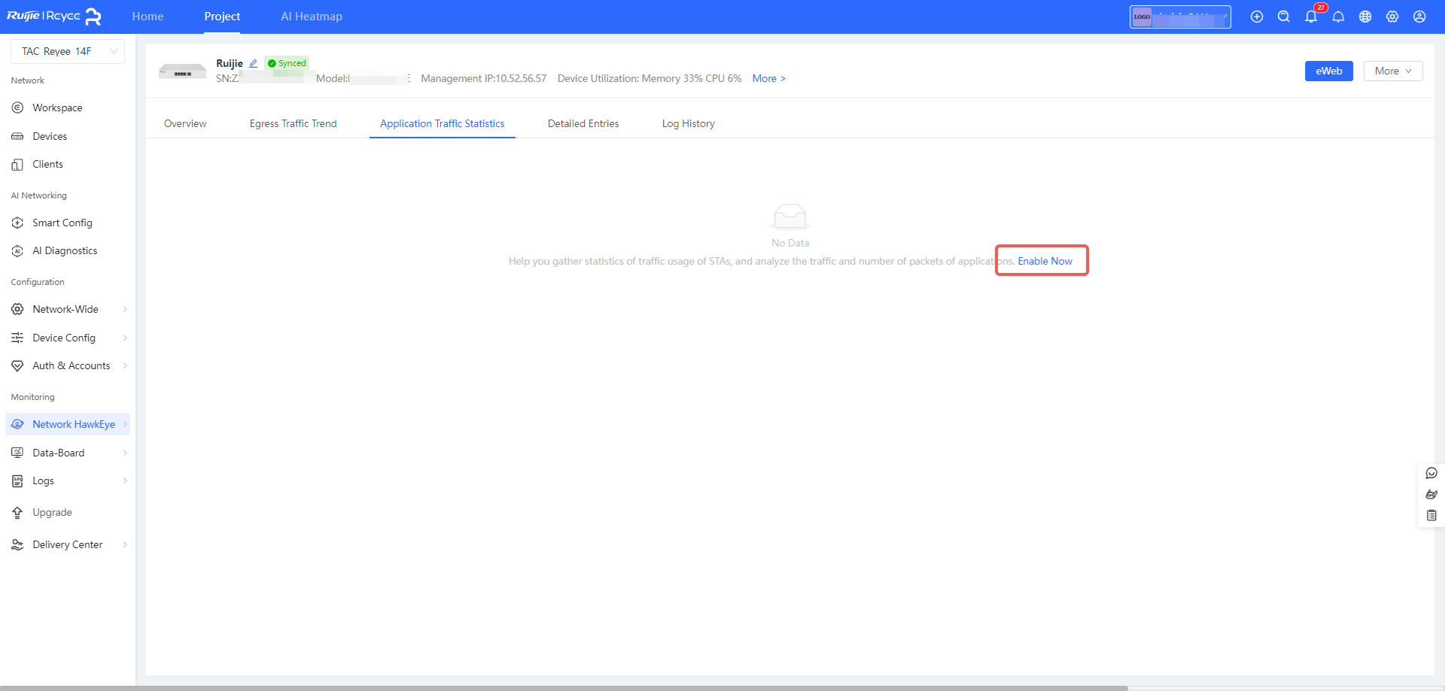1445x691 pixels.
Task: Click the edit pencil icon beside Ruijie
Action: [x=254, y=64]
